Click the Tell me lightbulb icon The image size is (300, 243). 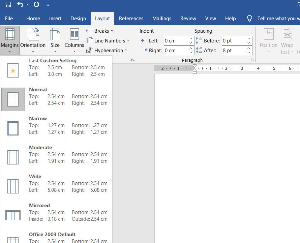pyautogui.click(x=249, y=19)
